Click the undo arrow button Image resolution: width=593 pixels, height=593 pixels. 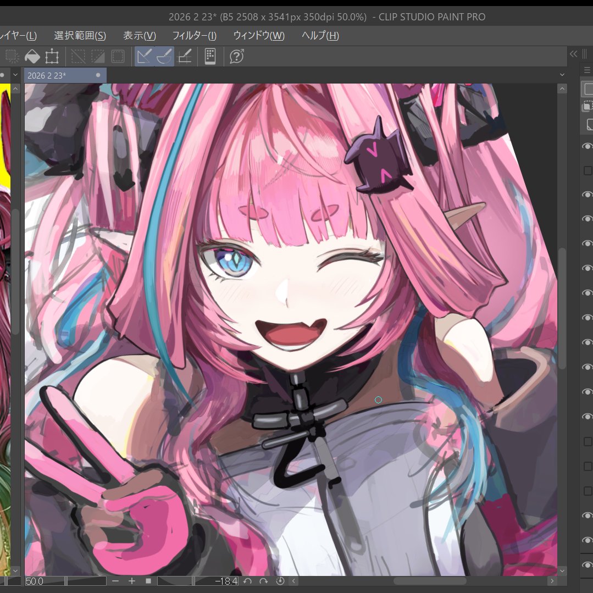pyautogui.click(x=248, y=581)
